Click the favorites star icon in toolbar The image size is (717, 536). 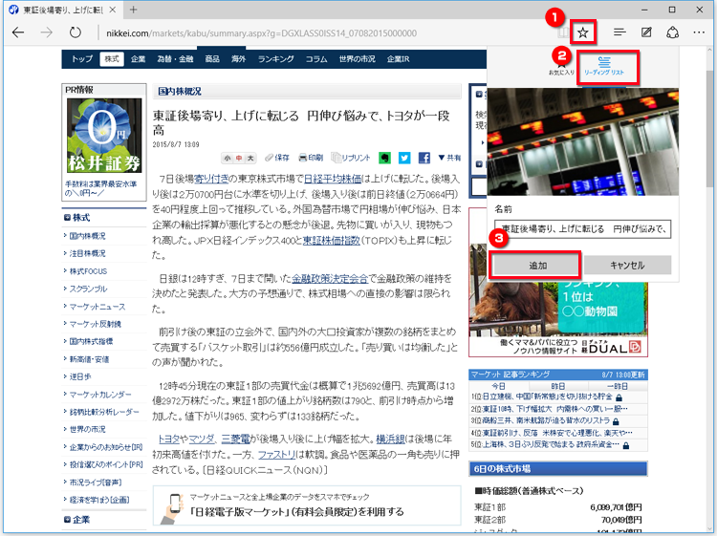pyautogui.click(x=583, y=32)
